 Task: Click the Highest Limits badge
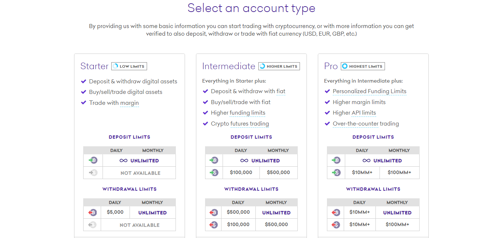(363, 66)
